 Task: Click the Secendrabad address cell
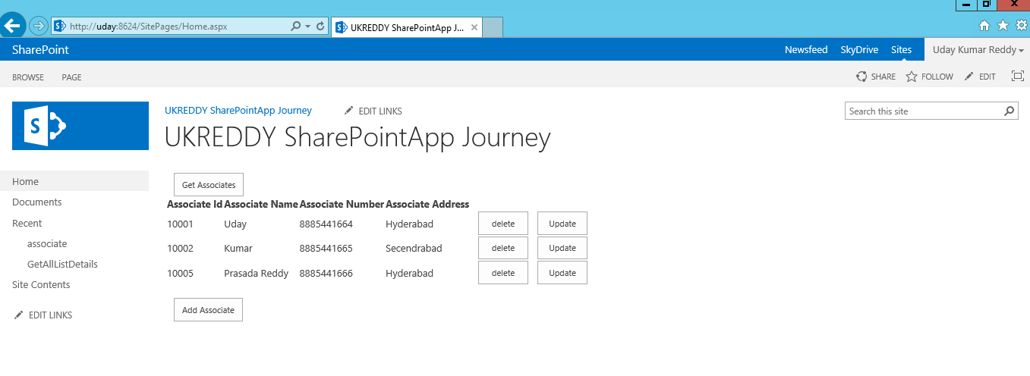pyautogui.click(x=414, y=249)
